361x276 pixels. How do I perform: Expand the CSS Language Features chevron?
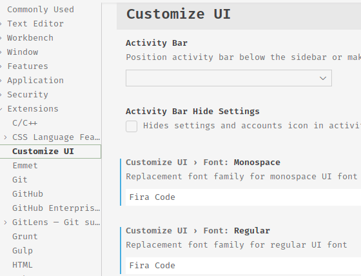pos(6,137)
